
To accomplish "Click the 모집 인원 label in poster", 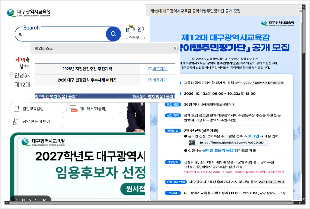I will click(173, 104).
